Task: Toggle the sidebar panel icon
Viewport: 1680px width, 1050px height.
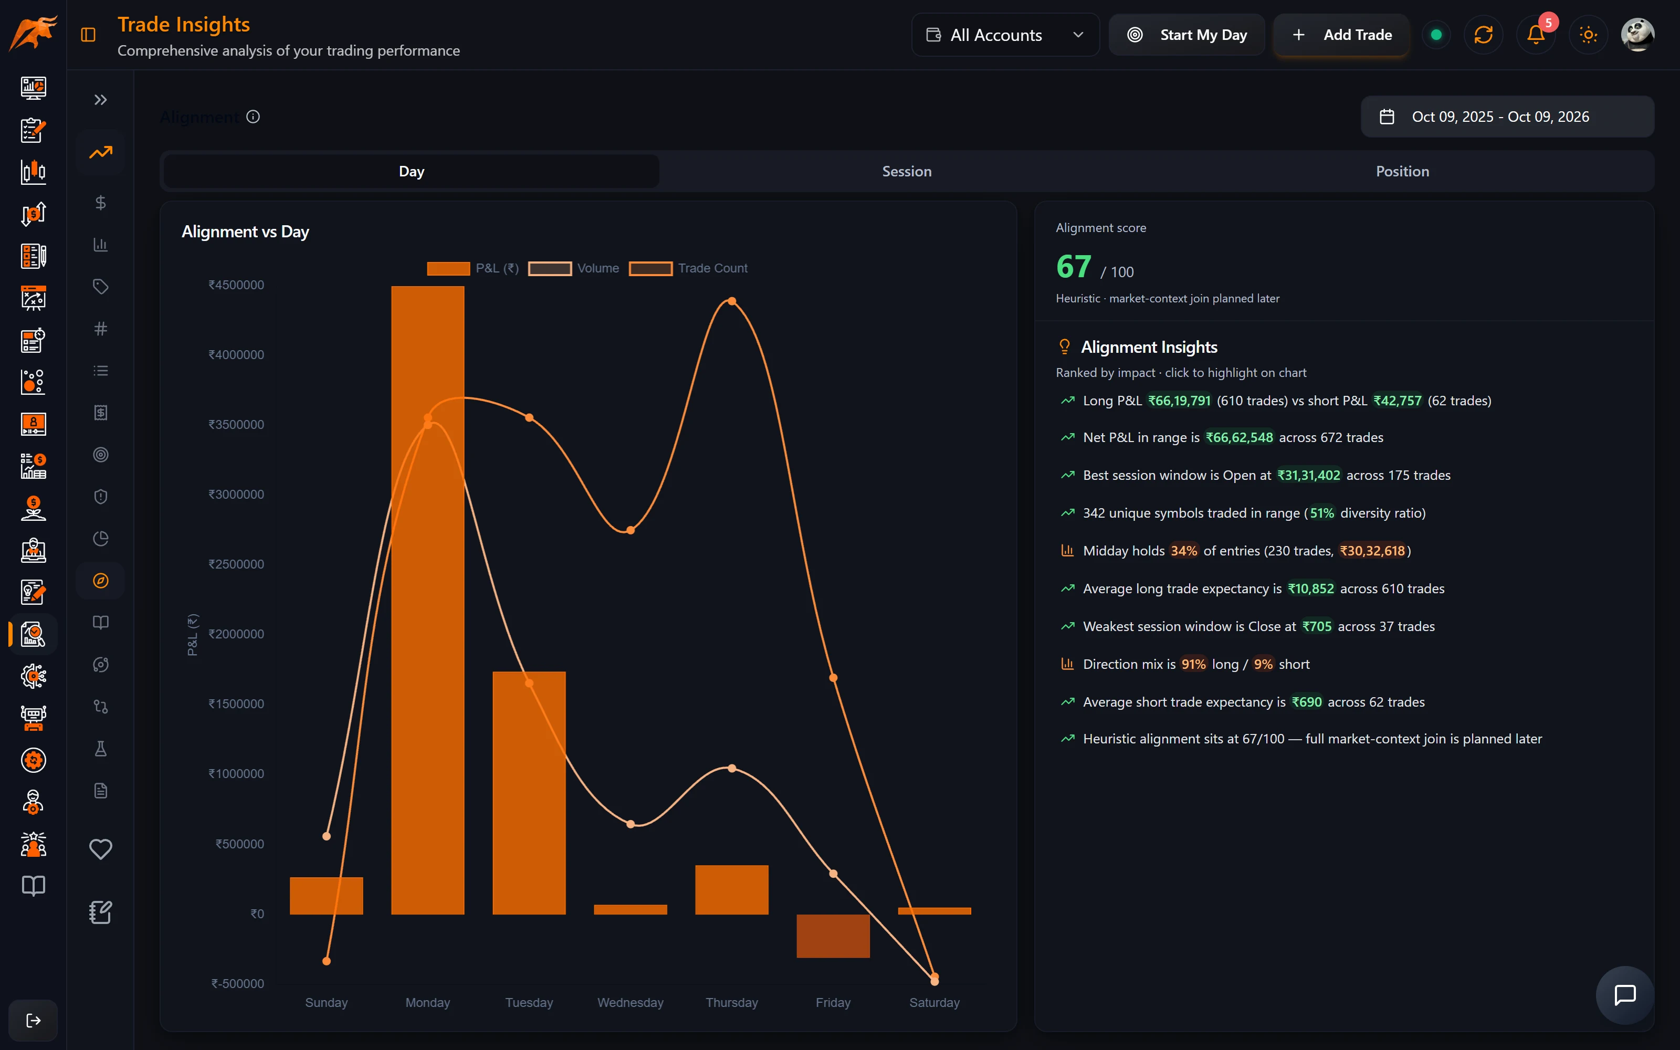Action: [88, 35]
